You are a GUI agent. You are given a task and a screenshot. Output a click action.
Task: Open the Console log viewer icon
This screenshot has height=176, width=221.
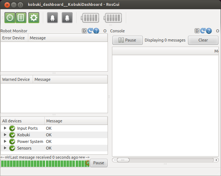[x=21, y=17]
